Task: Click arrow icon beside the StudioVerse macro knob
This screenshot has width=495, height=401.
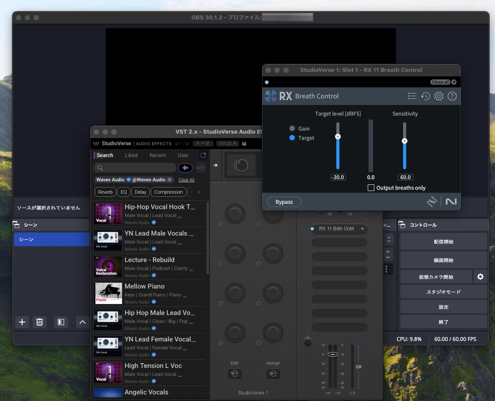Action: pos(216,165)
